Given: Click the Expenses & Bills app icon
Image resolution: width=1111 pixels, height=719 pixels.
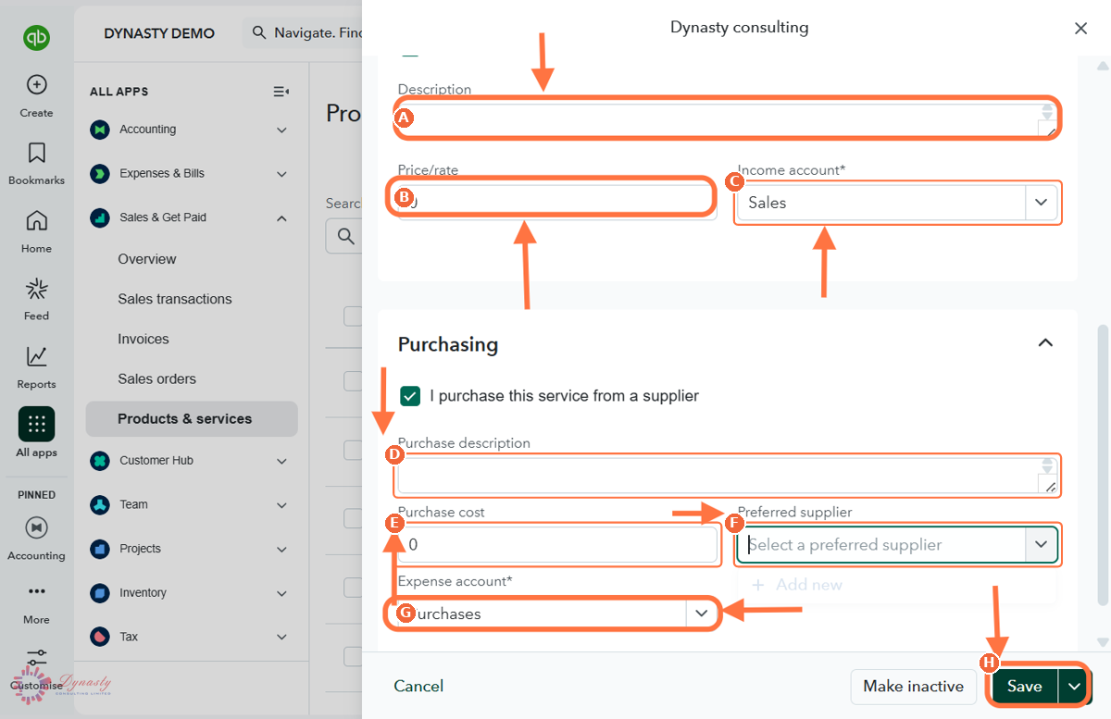Looking at the screenshot, I should 100,173.
